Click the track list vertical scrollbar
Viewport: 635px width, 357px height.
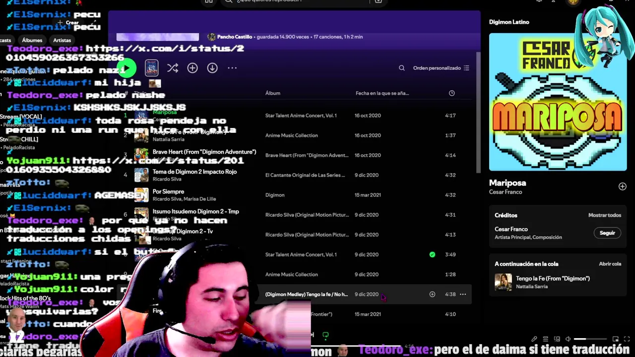[478, 113]
